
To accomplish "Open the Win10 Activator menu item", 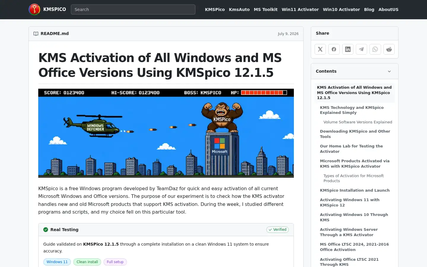I will tap(341, 9).
